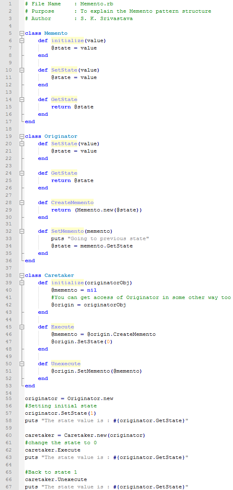Collapse fold marker on line 10 SetState

tap(22, 70)
